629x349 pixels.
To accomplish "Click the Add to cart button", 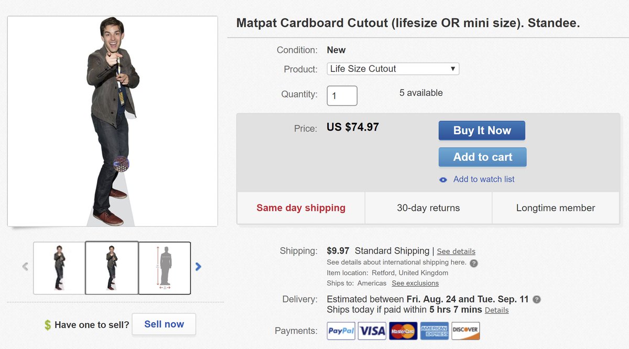I will 482,157.
